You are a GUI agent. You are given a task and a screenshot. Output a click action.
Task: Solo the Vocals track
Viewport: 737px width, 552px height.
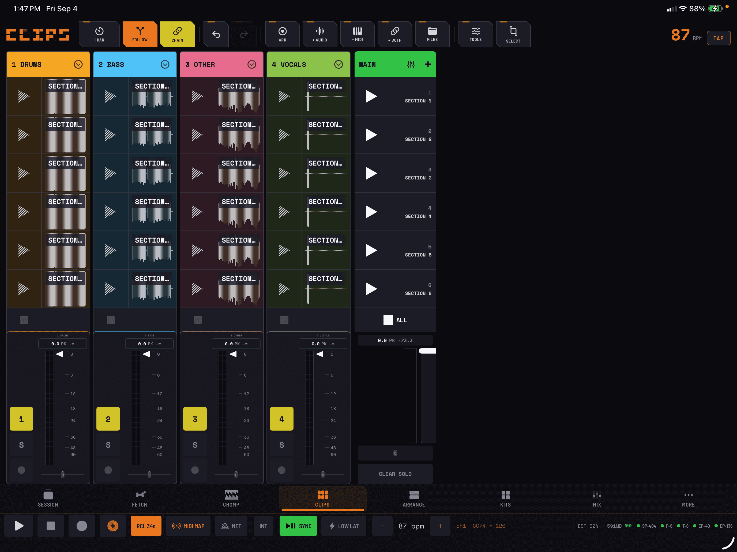tap(281, 445)
